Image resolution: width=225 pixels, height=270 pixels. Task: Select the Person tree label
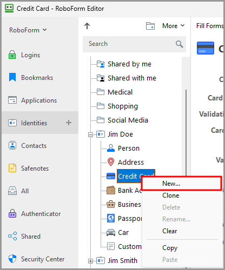129,148
